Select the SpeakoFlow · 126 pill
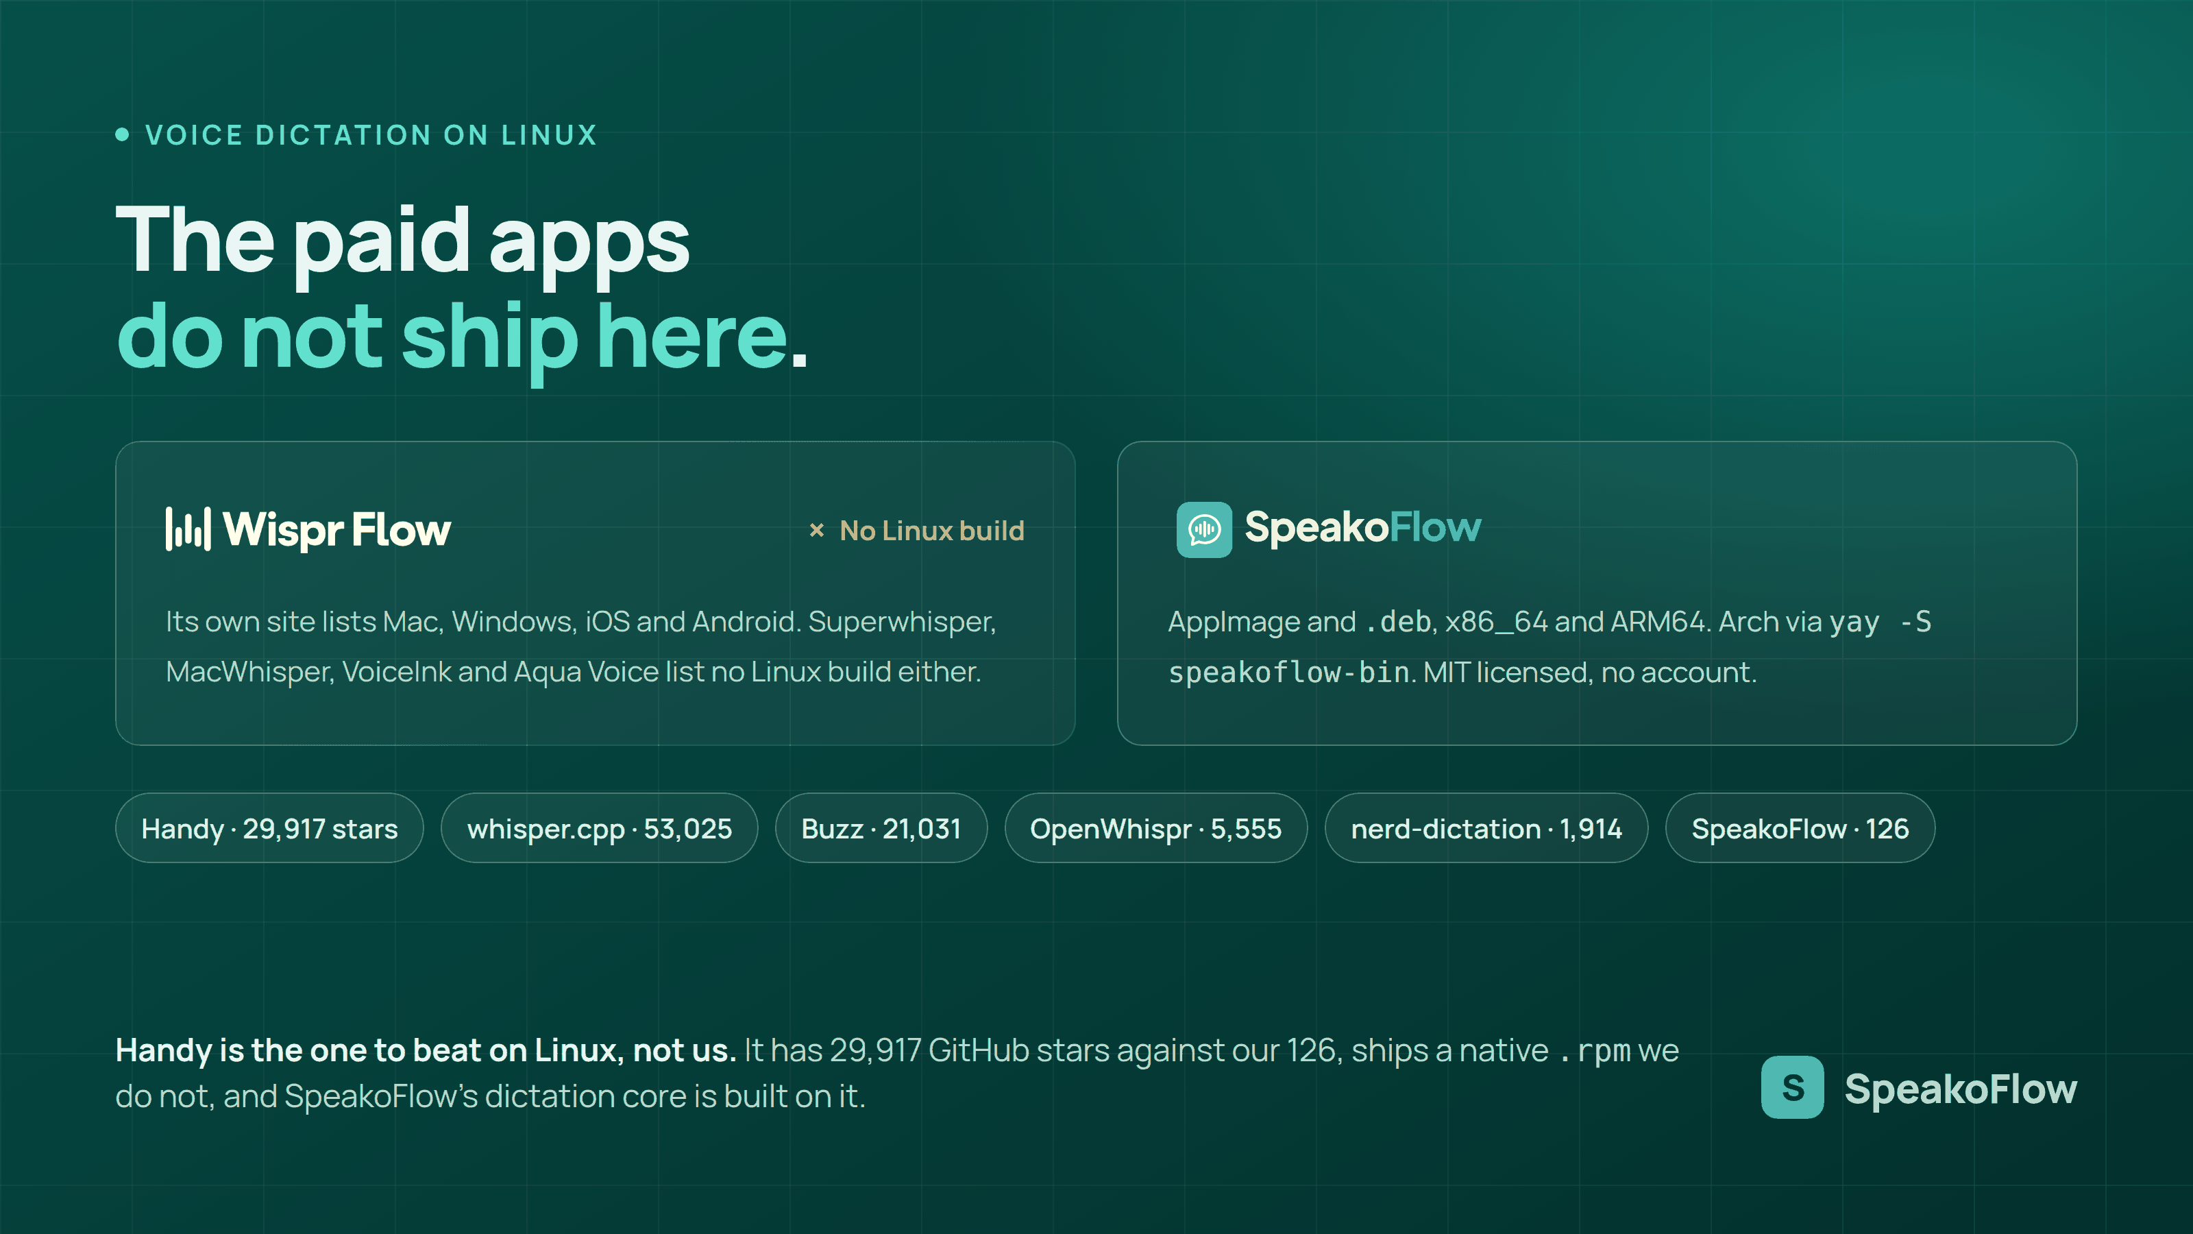The width and height of the screenshot is (2193, 1234). pyautogui.click(x=1800, y=827)
